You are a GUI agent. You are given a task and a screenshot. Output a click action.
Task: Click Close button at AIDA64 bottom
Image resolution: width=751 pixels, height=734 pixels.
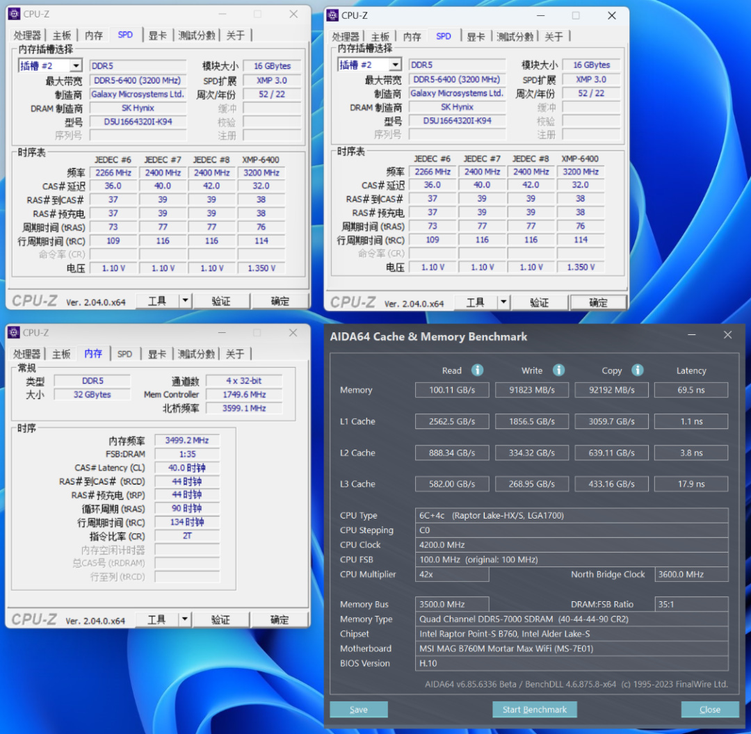coord(709,709)
